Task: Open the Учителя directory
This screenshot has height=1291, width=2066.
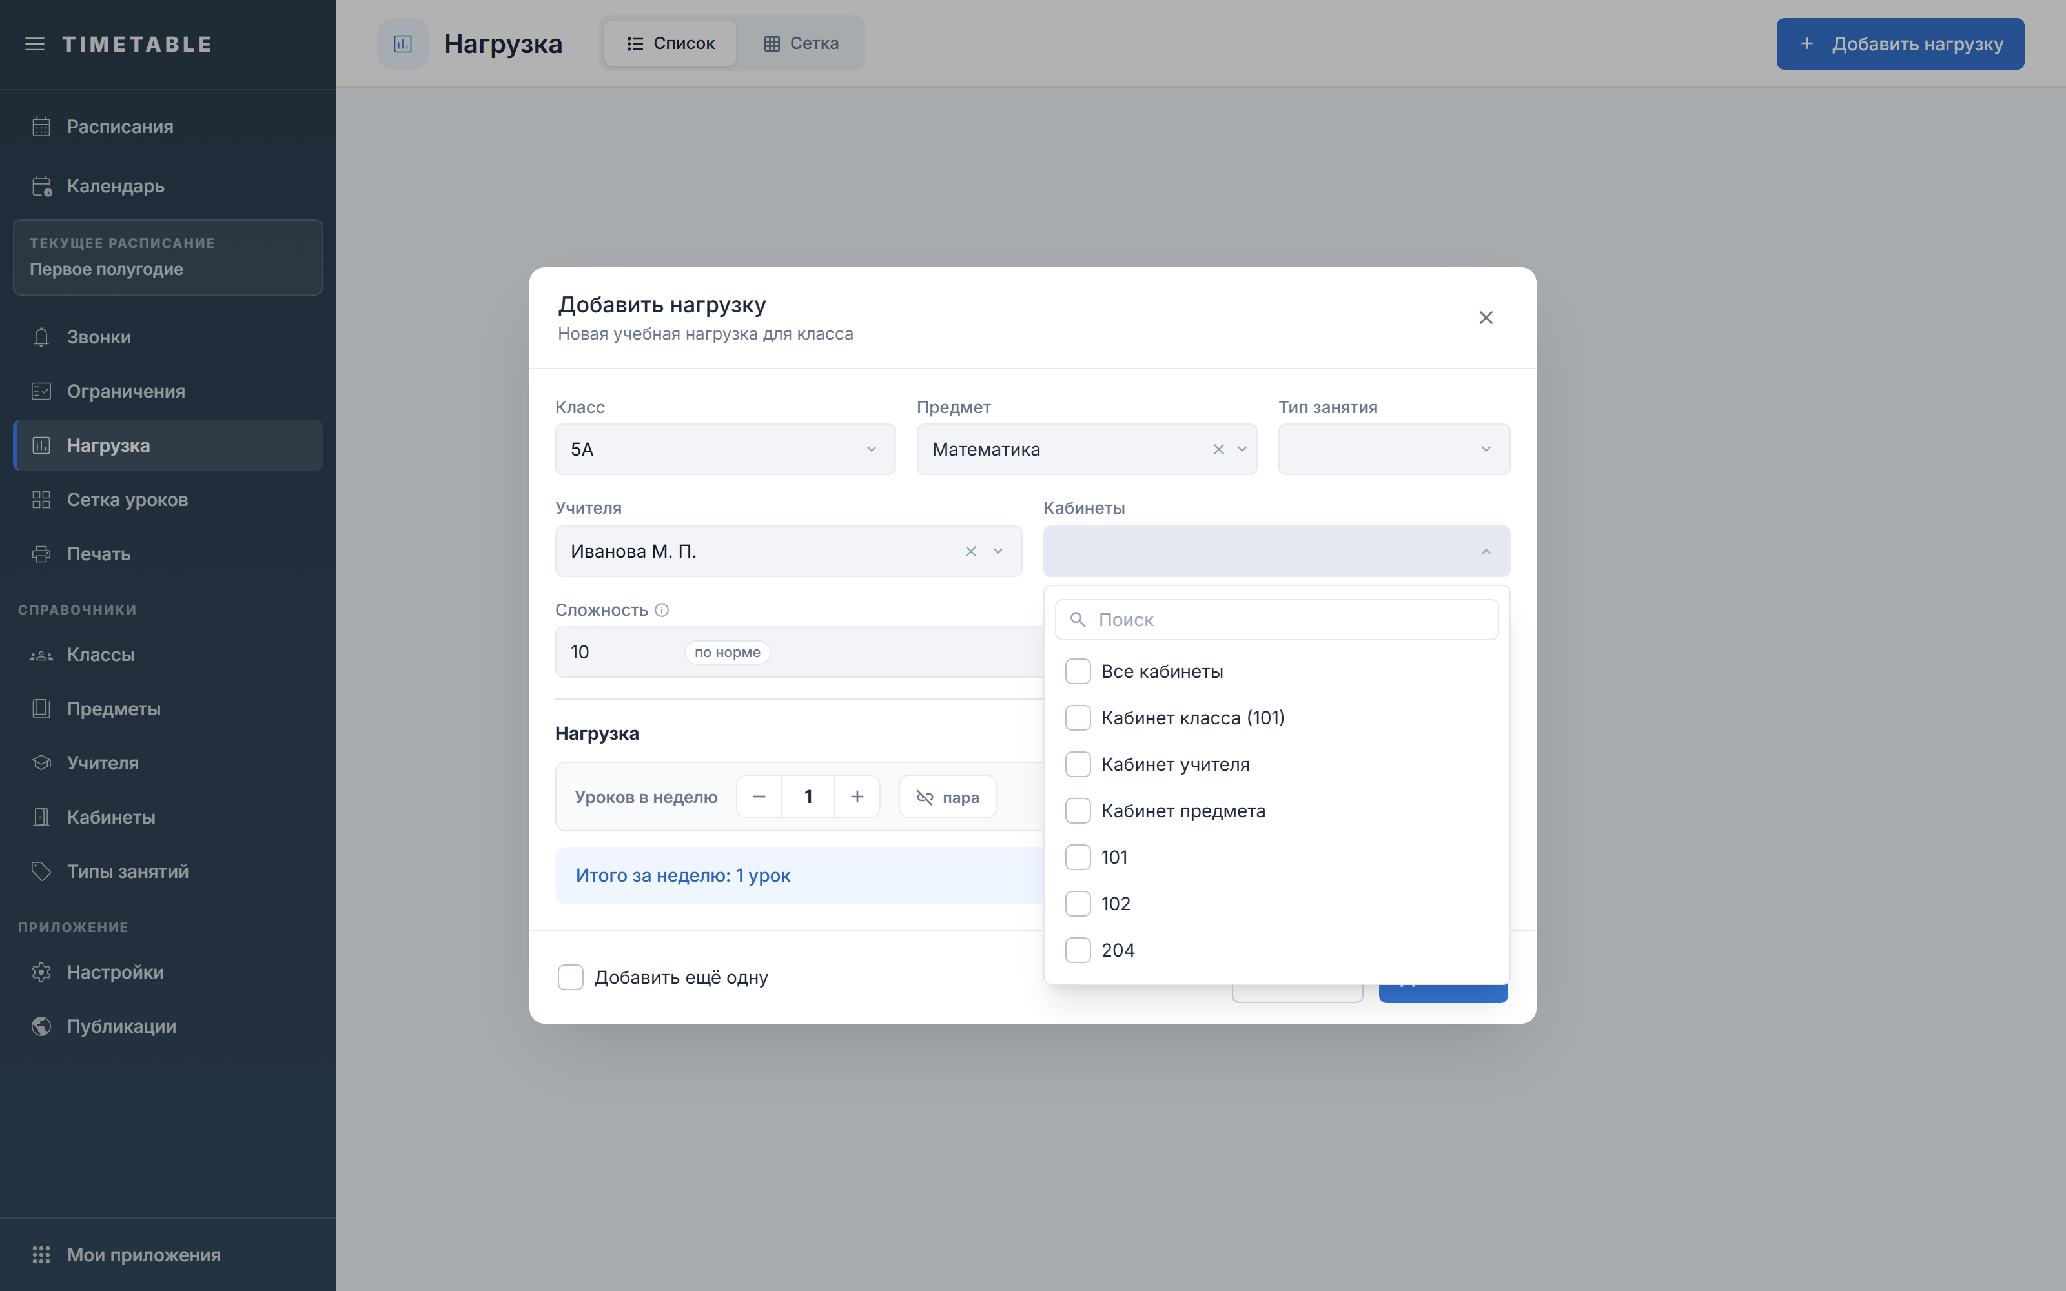Action: click(x=168, y=762)
